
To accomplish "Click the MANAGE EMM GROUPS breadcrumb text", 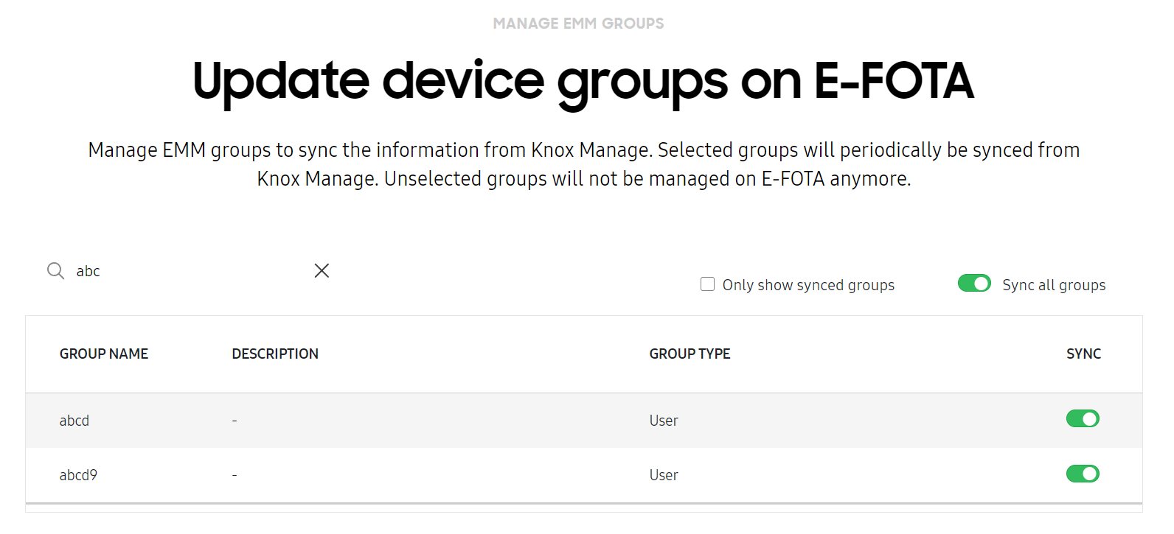I will 578,24.
